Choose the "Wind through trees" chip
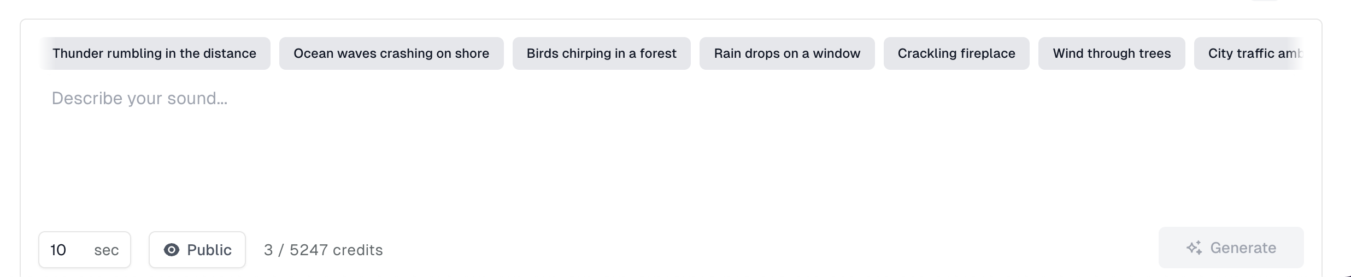This screenshot has width=1351, height=277. point(1112,53)
